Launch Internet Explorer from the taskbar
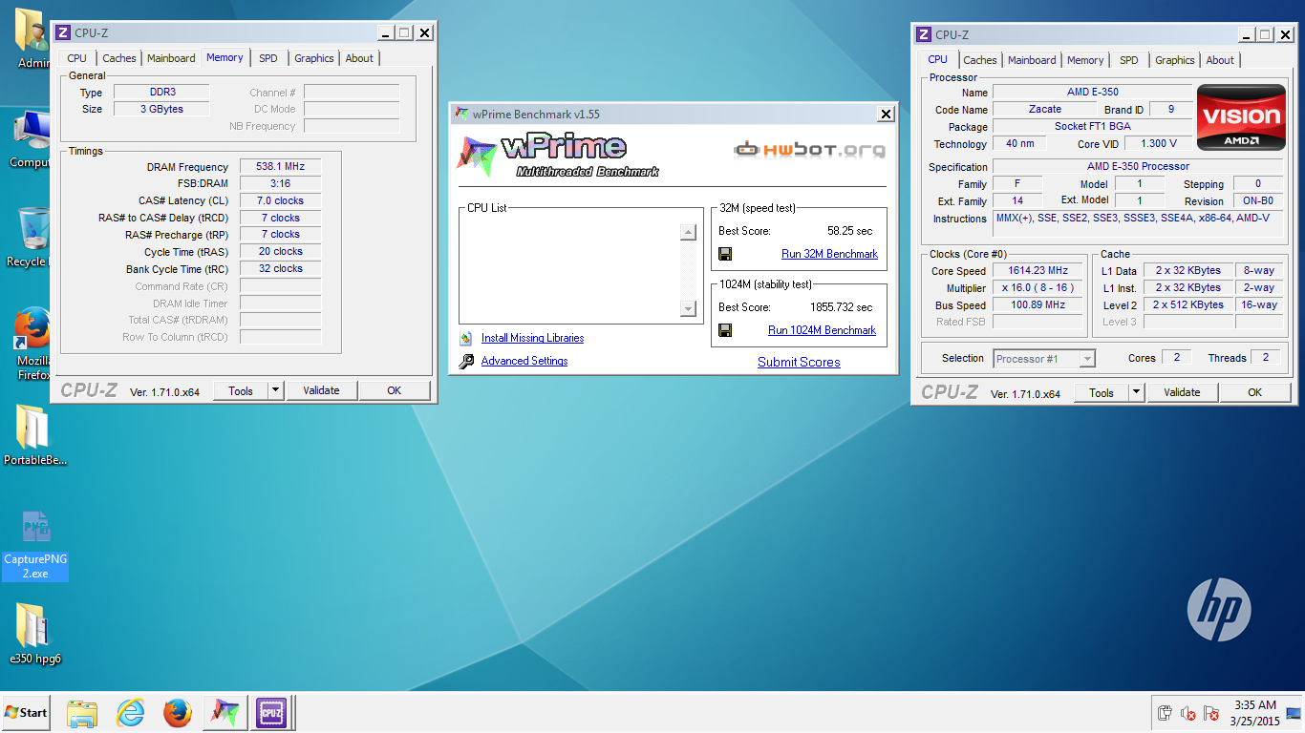Image resolution: width=1305 pixels, height=733 pixels. coord(130,713)
